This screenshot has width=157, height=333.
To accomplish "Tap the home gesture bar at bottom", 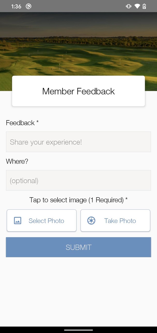I will coord(79,330).
